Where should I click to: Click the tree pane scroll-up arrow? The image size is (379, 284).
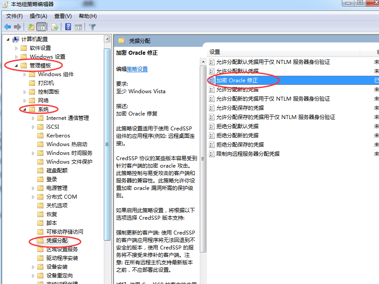pos(107,39)
